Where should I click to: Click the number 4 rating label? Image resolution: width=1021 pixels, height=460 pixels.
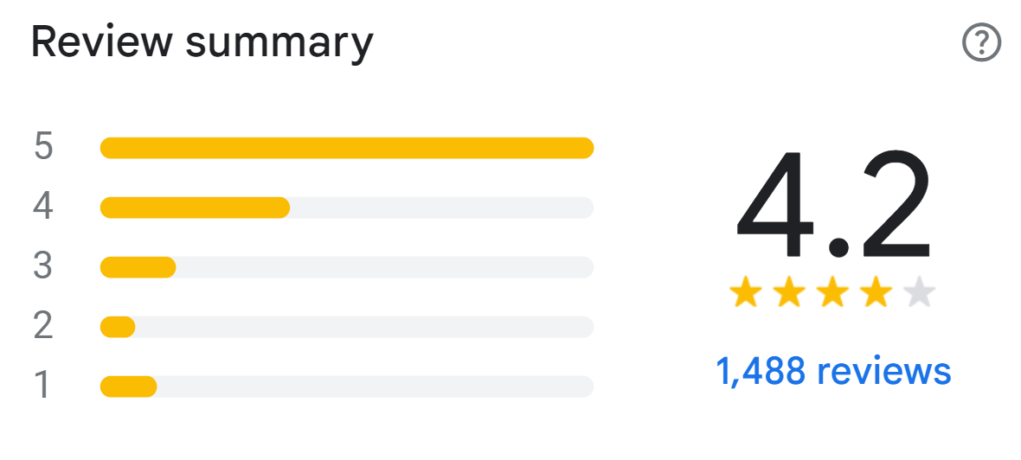(43, 207)
